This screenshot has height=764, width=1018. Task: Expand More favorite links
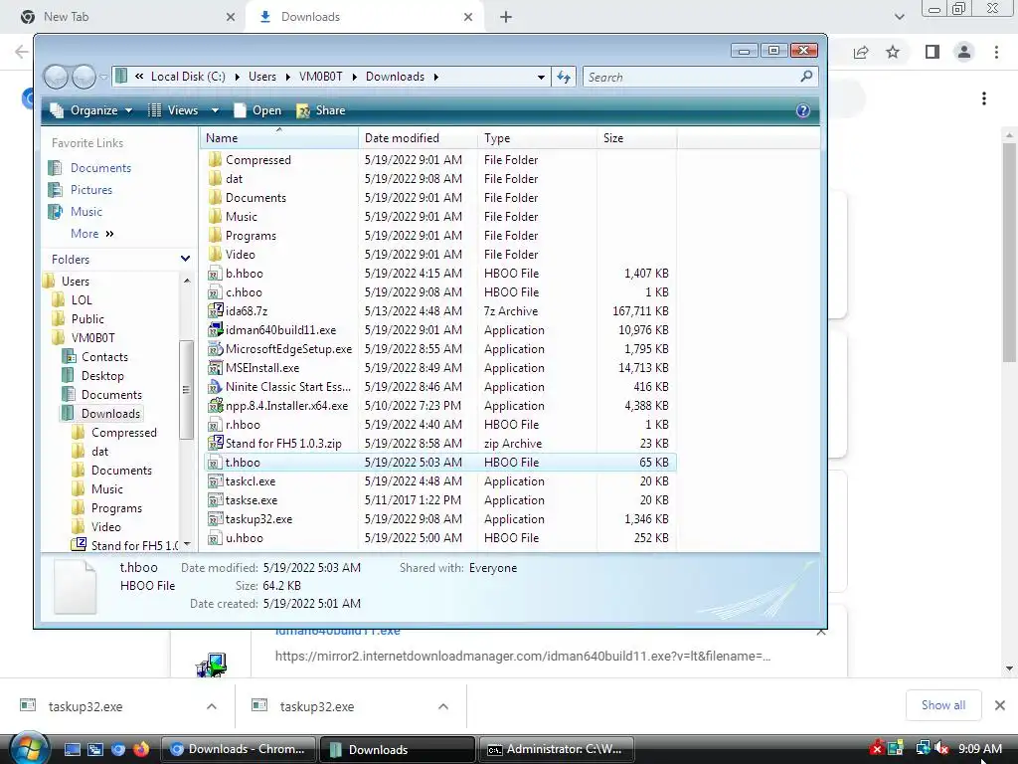[92, 234]
